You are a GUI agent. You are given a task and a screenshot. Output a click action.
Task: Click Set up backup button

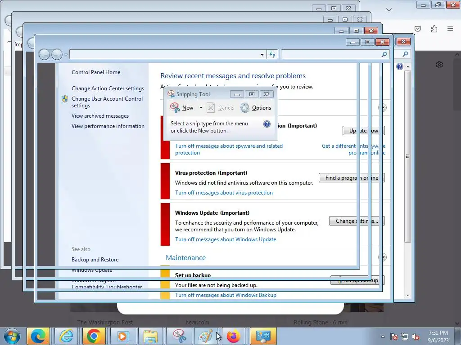357,280
